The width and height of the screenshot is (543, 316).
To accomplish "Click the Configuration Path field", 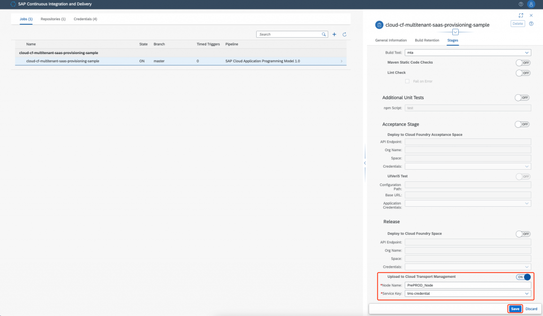I will click(468, 185).
